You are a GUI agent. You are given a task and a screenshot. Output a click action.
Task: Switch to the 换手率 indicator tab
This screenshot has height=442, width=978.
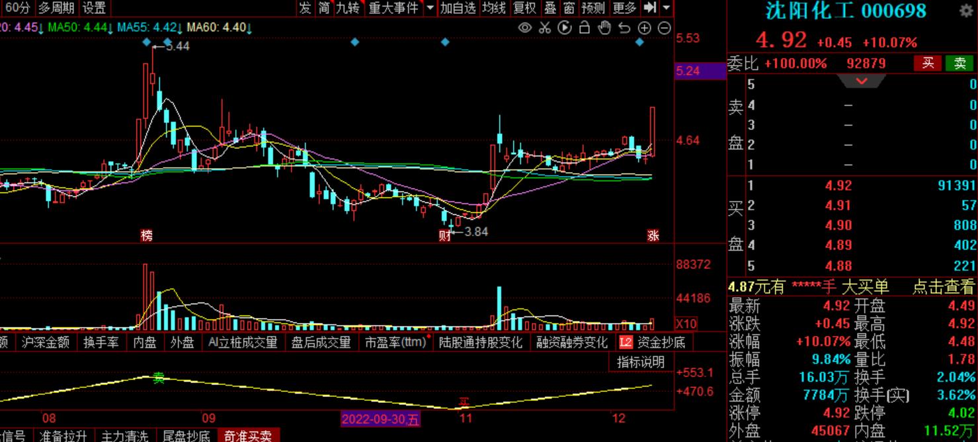101,342
